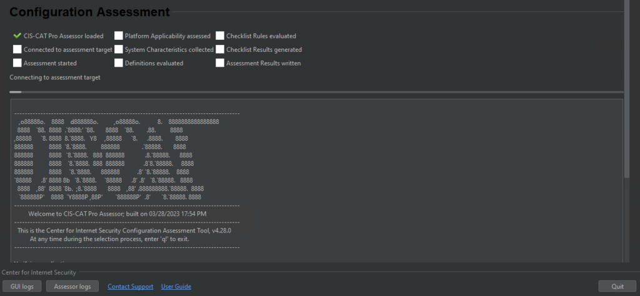Screen dimensions: 640x296
Task: Click the CIS-CAT Pro Assessor loaded checkmark
Action: [17, 36]
